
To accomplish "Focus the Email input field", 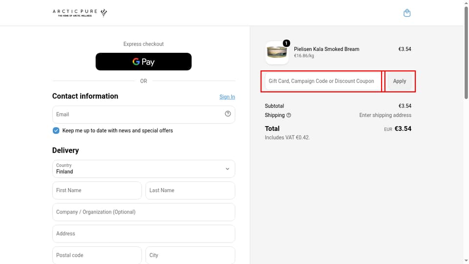I will tap(144, 114).
